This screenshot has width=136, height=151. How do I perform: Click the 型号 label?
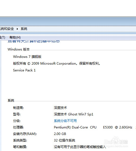[17, 114]
